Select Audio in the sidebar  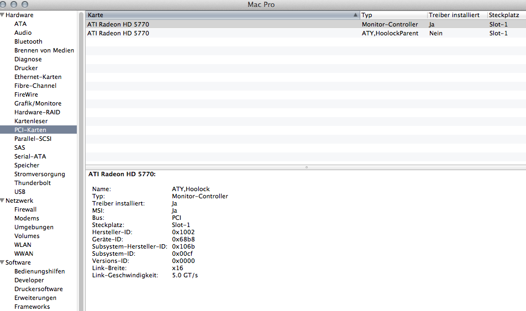(x=23, y=33)
